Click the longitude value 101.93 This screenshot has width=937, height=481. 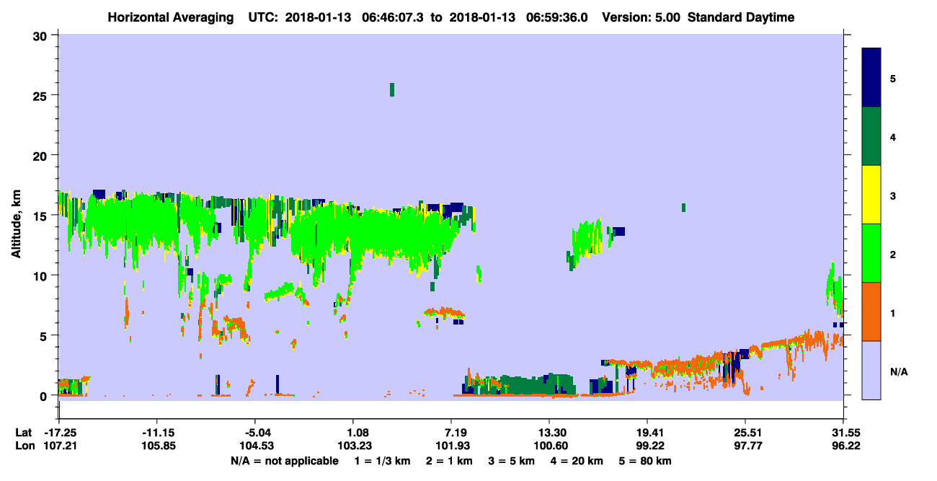point(451,446)
